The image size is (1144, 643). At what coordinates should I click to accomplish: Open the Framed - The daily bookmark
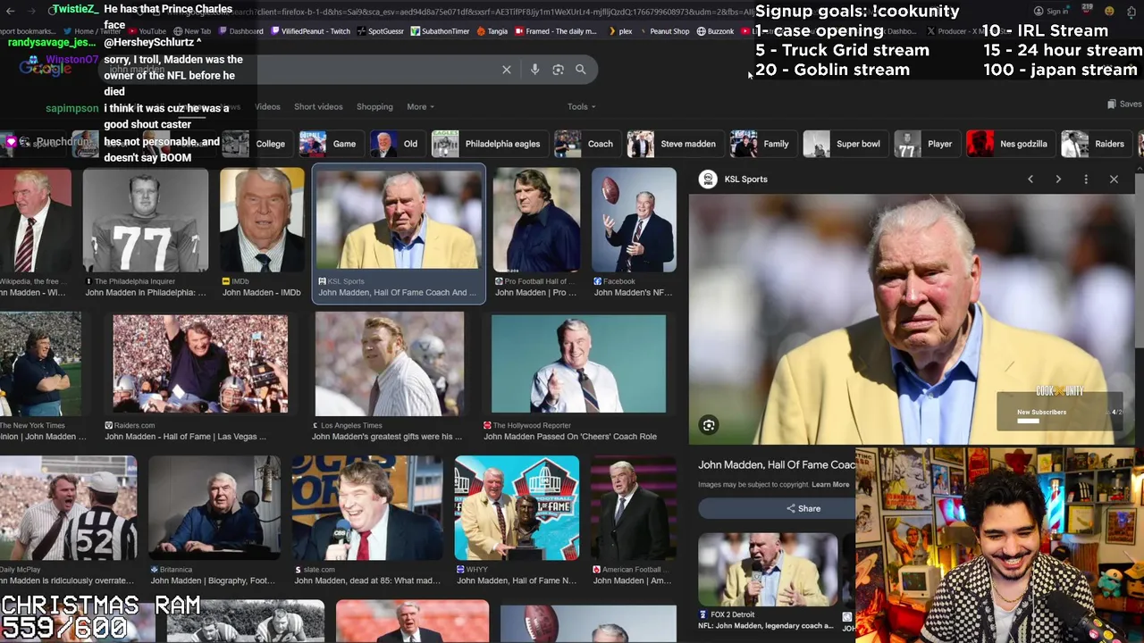pyautogui.click(x=555, y=31)
